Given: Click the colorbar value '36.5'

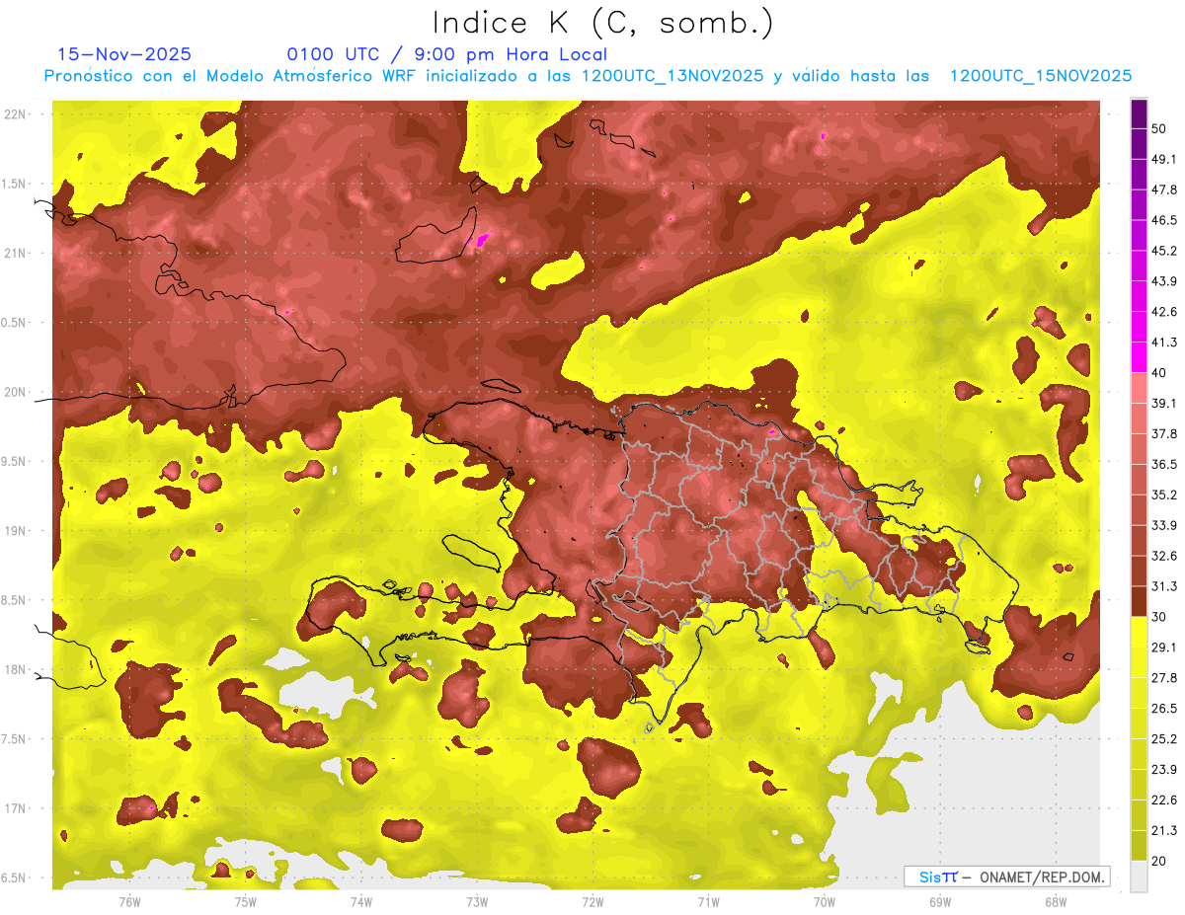Looking at the screenshot, I should [1163, 464].
